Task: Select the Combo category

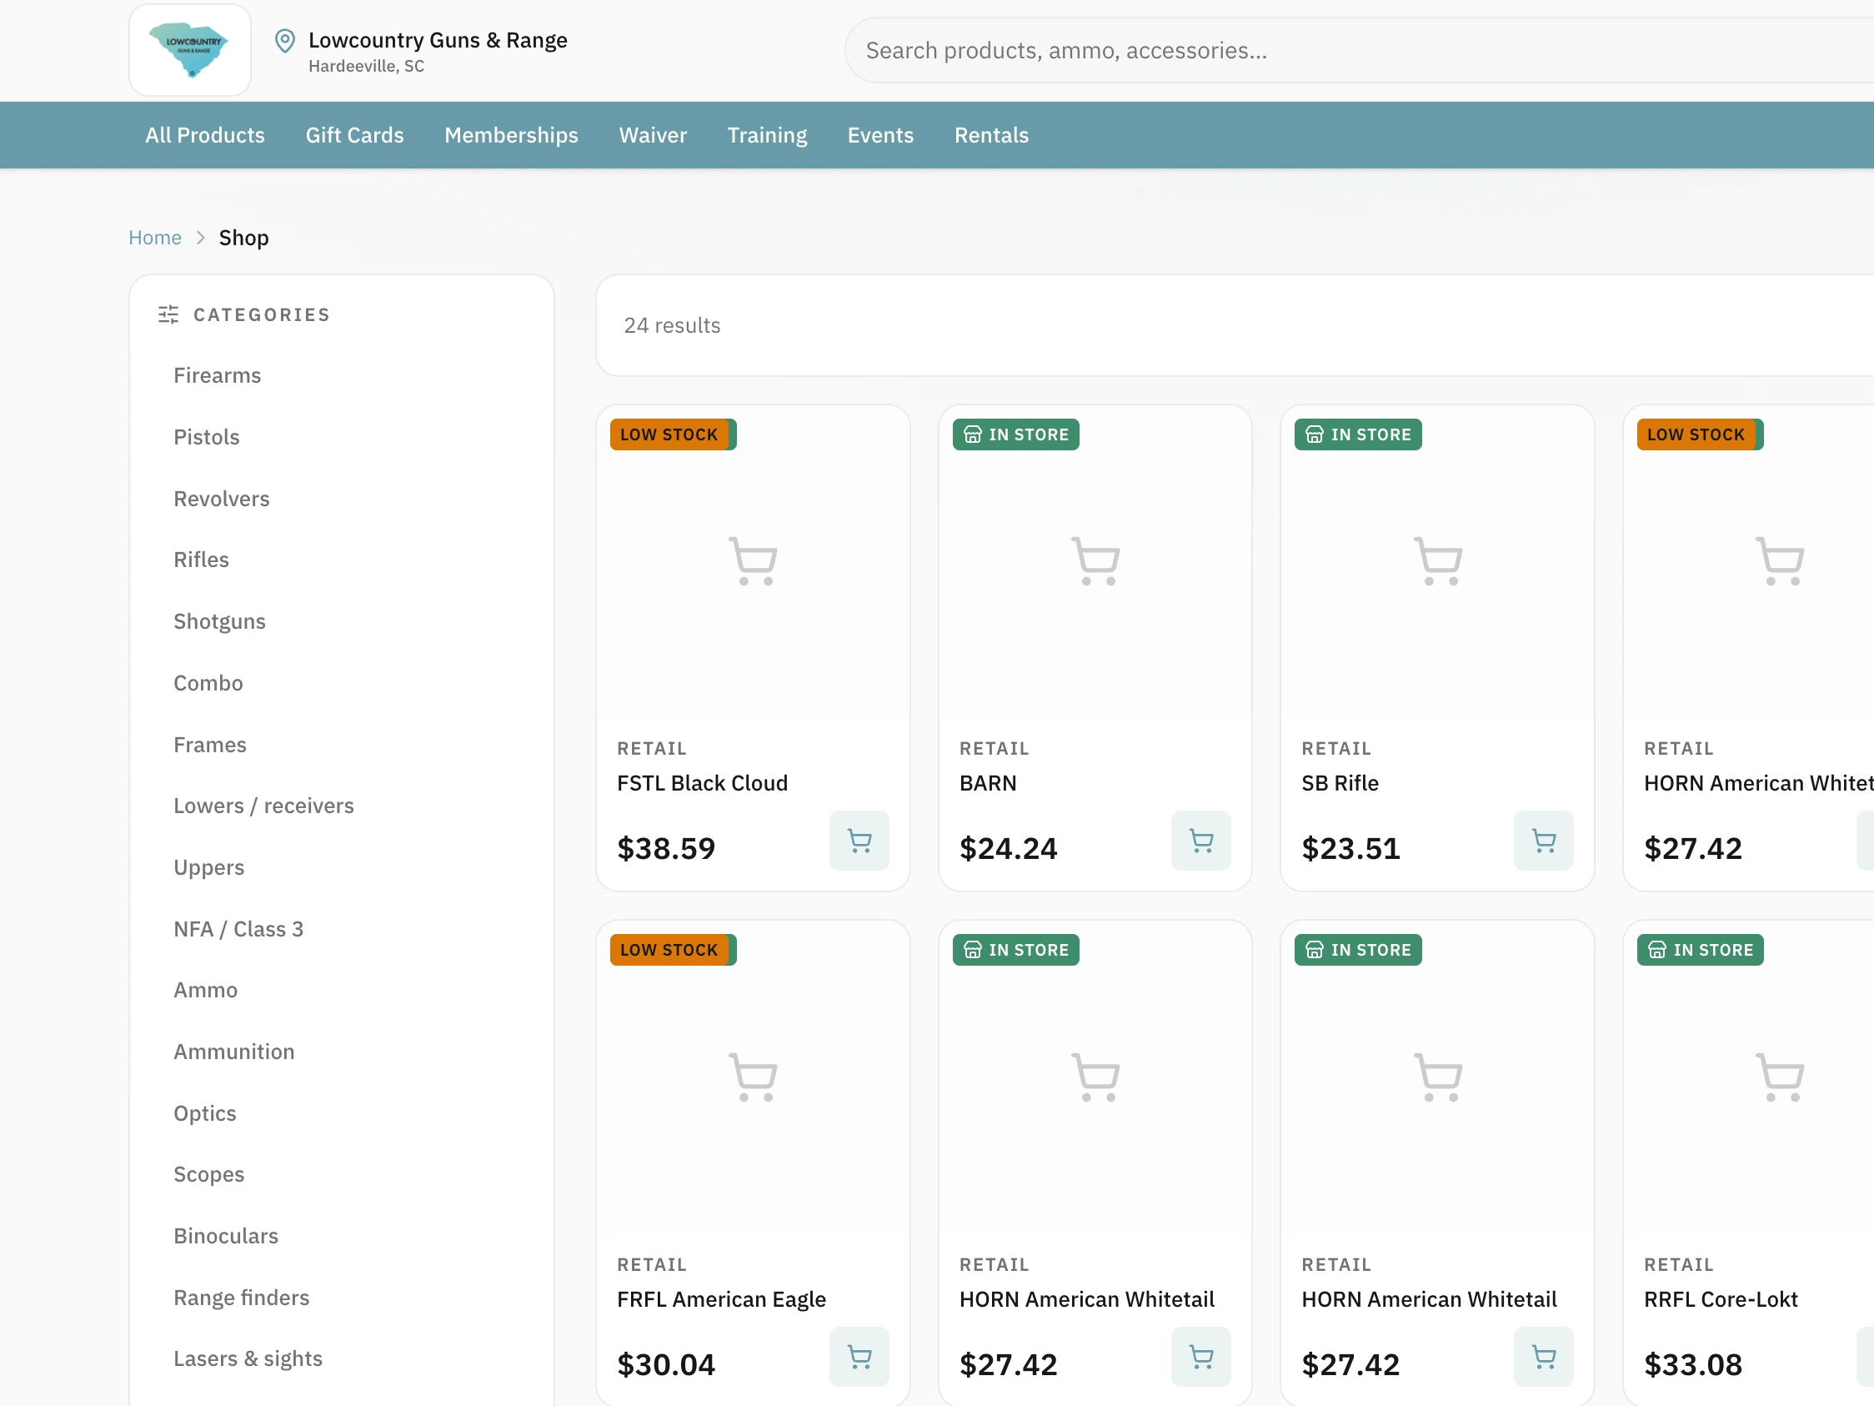Action: tap(208, 684)
